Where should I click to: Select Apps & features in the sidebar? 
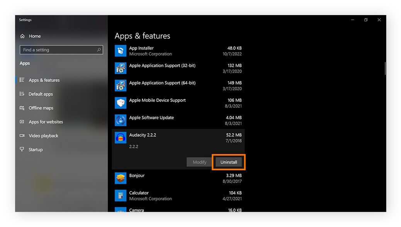coord(44,80)
